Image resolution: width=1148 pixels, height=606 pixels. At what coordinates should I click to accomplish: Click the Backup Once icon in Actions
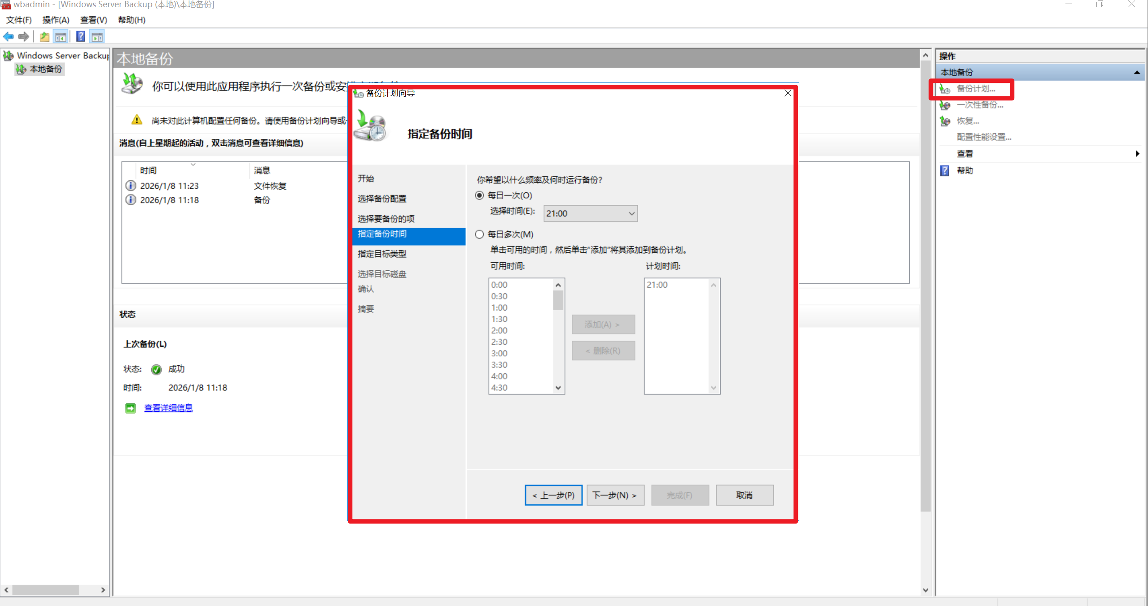(945, 105)
